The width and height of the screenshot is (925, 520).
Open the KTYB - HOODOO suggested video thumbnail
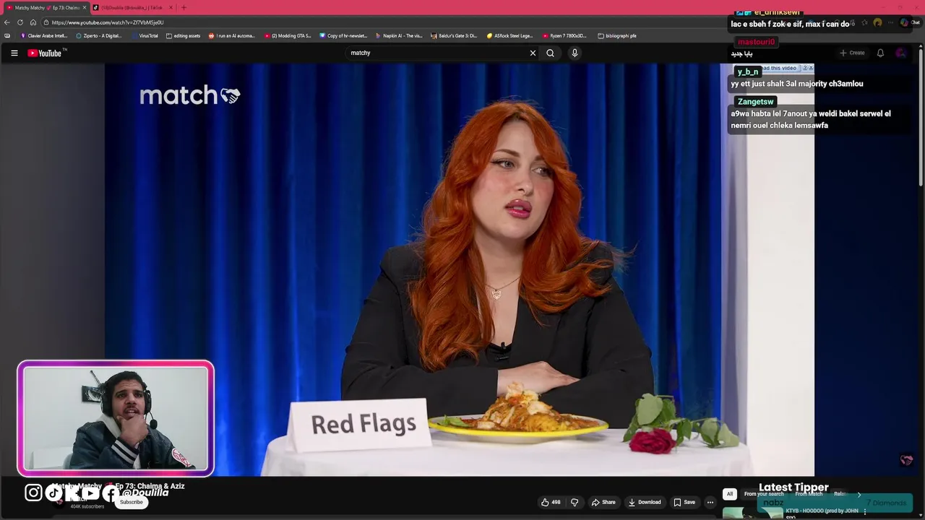tap(753, 512)
